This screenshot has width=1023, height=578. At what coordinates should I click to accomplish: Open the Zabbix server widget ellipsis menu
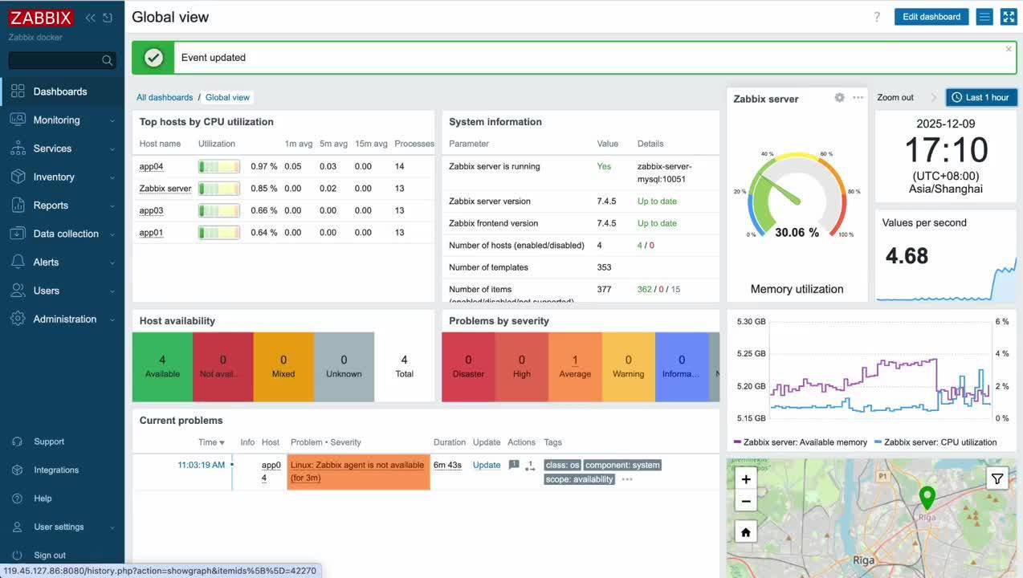click(x=858, y=97)
